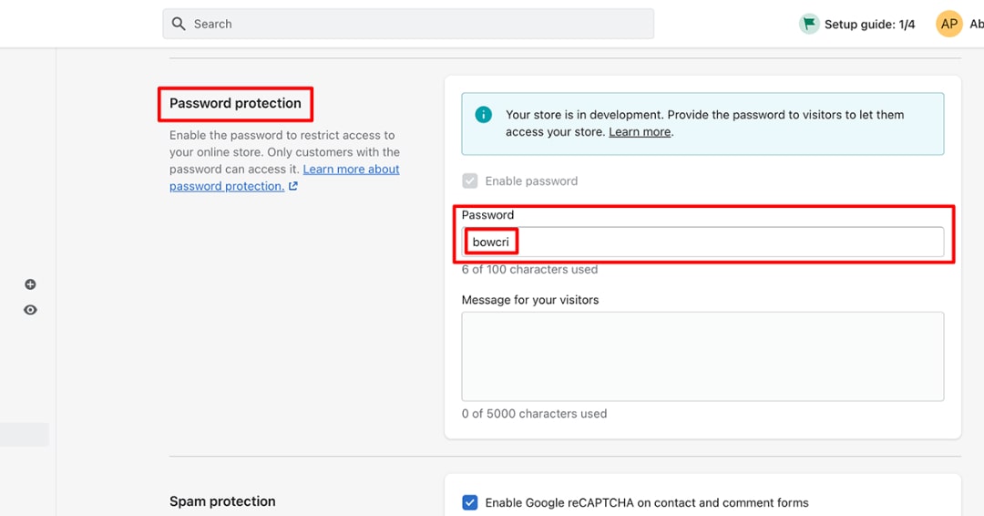Click the magnifier icon in the search bar

pyautogui.click(x=179, y=24)
